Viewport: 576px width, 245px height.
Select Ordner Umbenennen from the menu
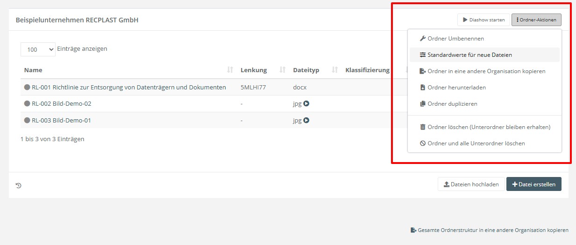(x=455, y=39)
